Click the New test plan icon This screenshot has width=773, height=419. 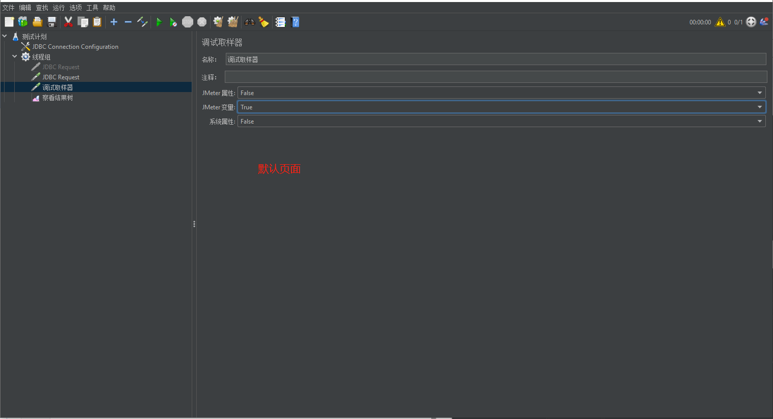(x=9, y=22)
